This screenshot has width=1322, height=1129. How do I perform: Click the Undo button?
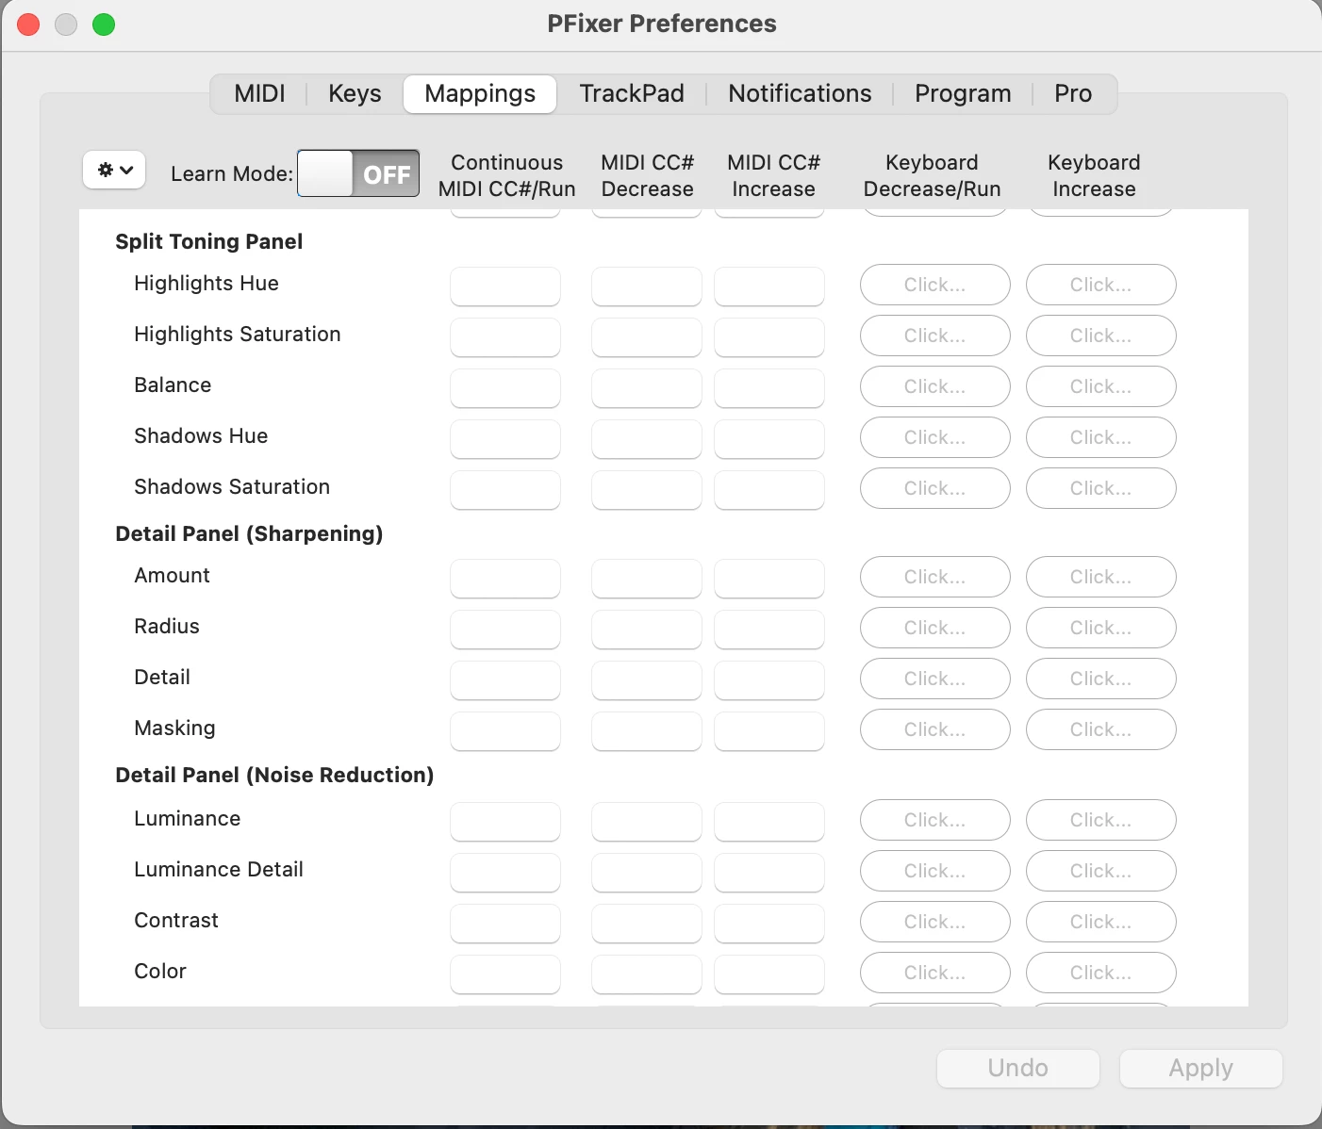[1018, 1068]
